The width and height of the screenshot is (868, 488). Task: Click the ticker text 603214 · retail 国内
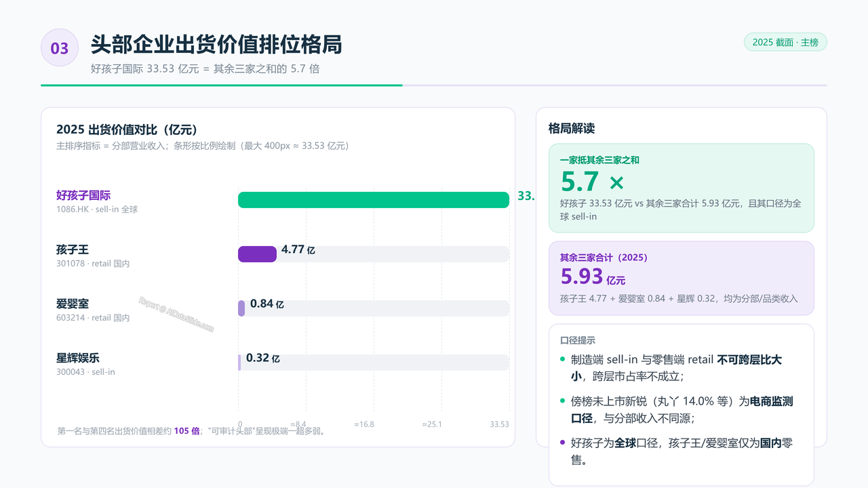pyautogui.click(x=93, y=318)
